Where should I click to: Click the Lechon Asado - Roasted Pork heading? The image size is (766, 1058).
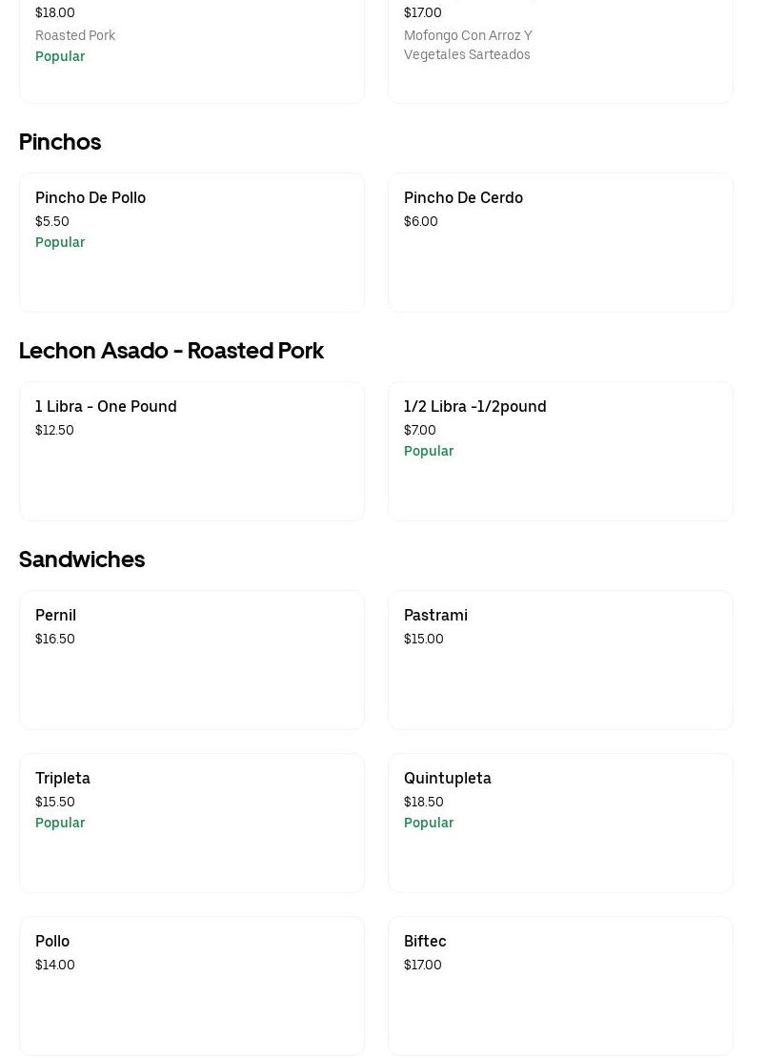click(171, 351)
